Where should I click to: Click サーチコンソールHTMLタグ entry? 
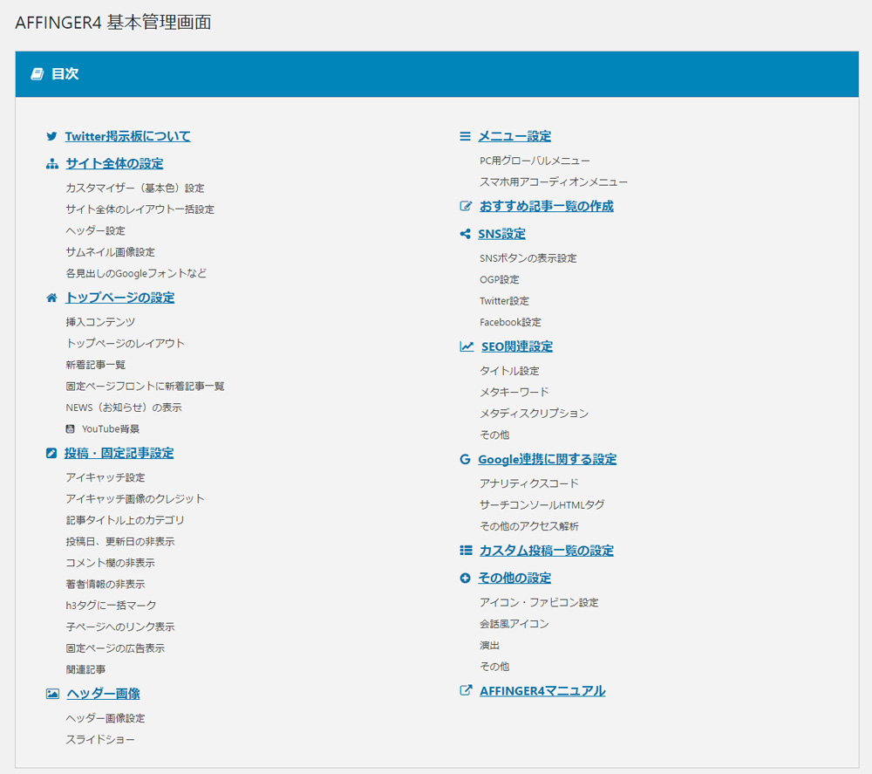click(x=542, y=504)
